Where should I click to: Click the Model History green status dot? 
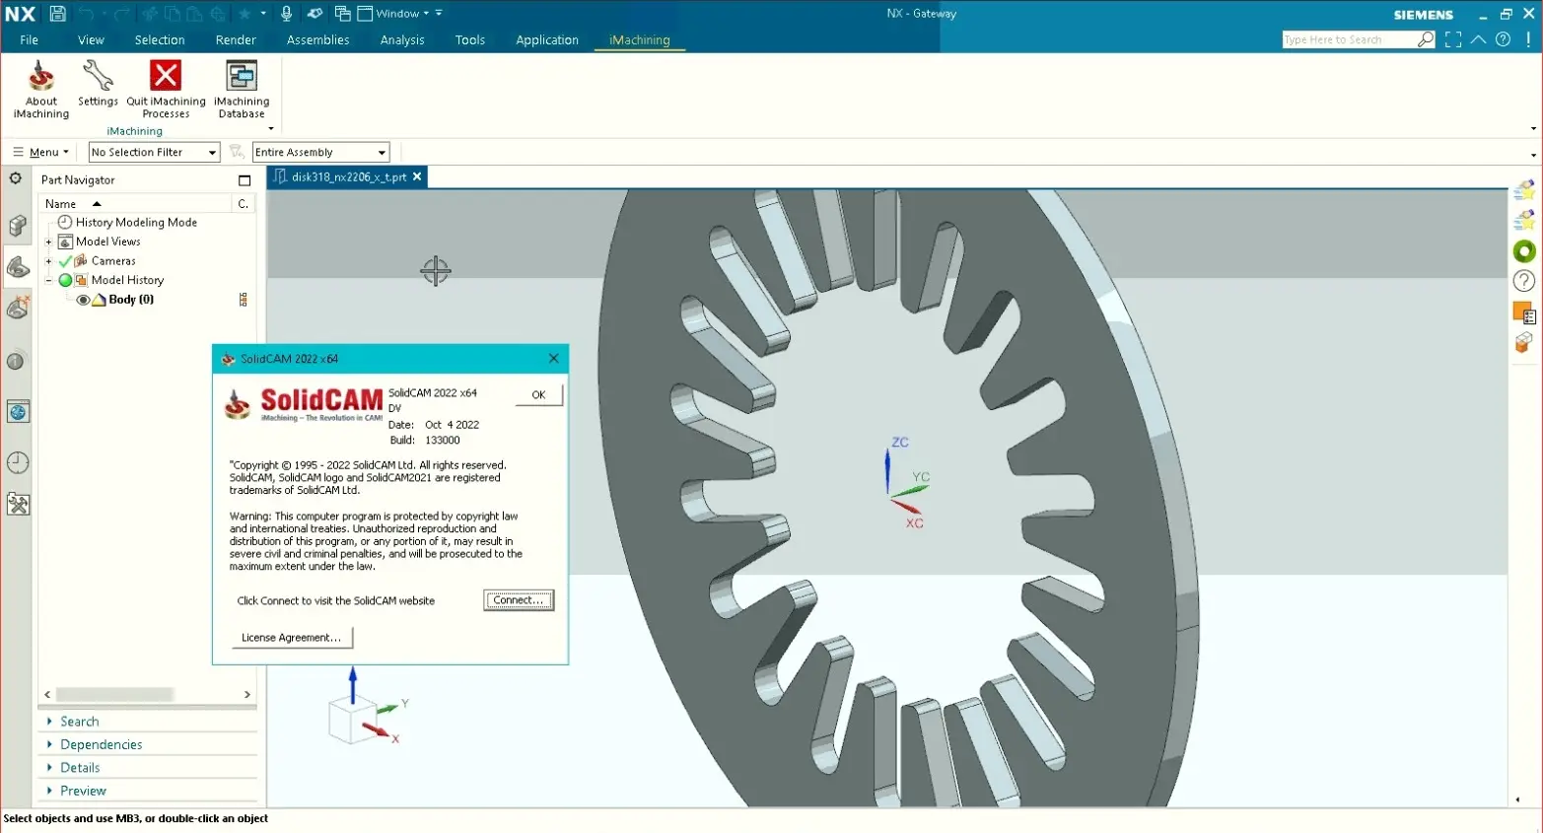pos(65,280)
